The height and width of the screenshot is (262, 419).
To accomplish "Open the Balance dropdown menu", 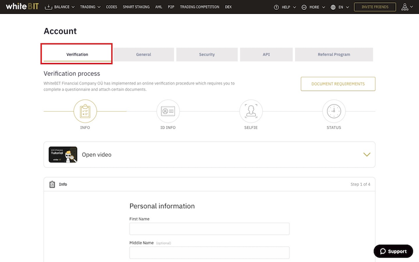I will [x=60, y=7].
